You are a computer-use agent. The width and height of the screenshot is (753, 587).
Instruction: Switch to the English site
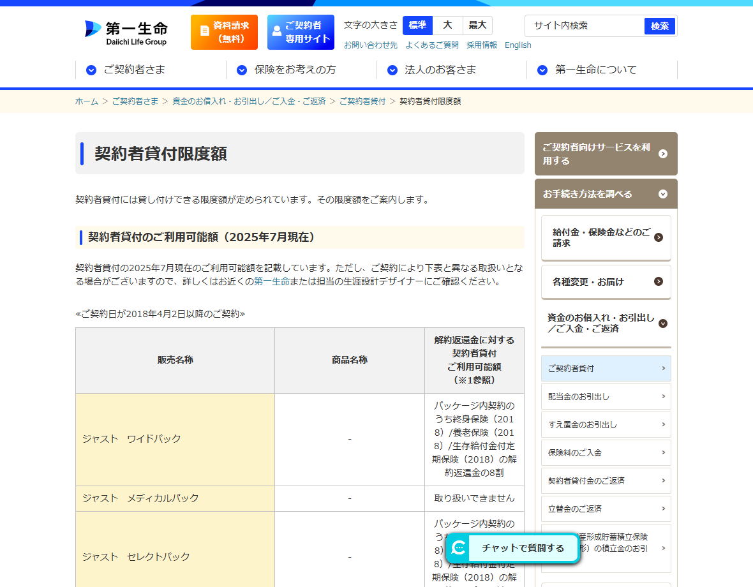pos(518,45)
